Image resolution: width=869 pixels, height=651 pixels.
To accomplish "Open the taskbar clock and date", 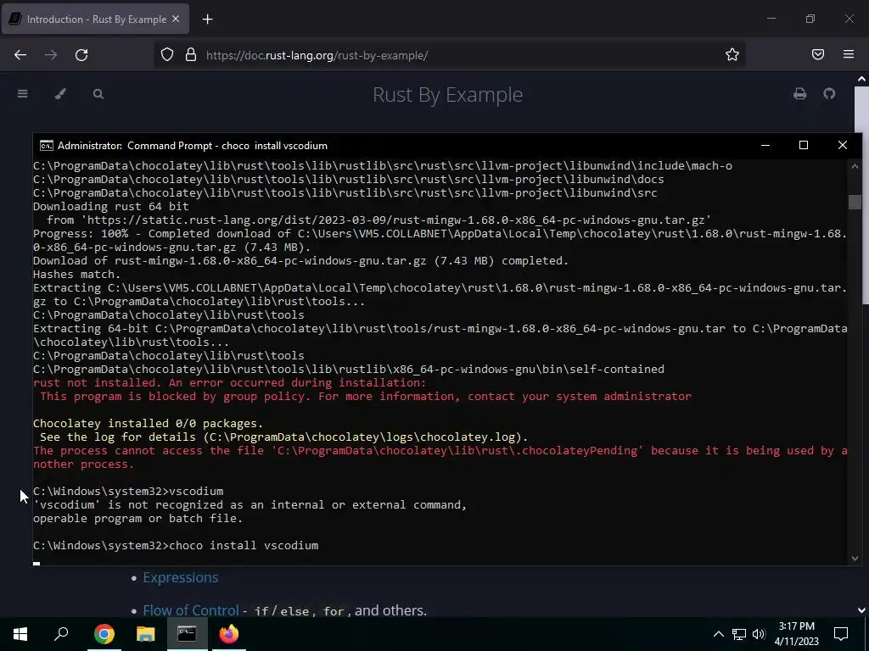I will (x=796, y=634).
